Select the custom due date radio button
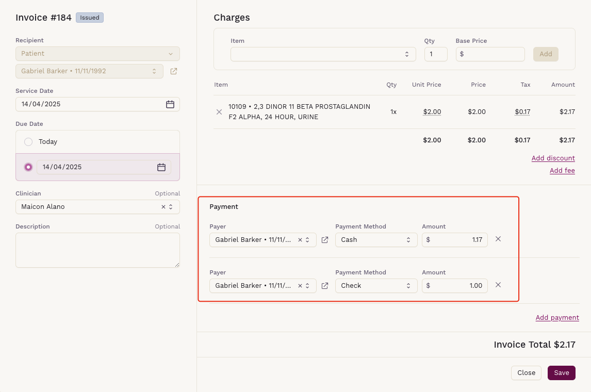Screen dimensions: 591x392 (x=28, y=167)
